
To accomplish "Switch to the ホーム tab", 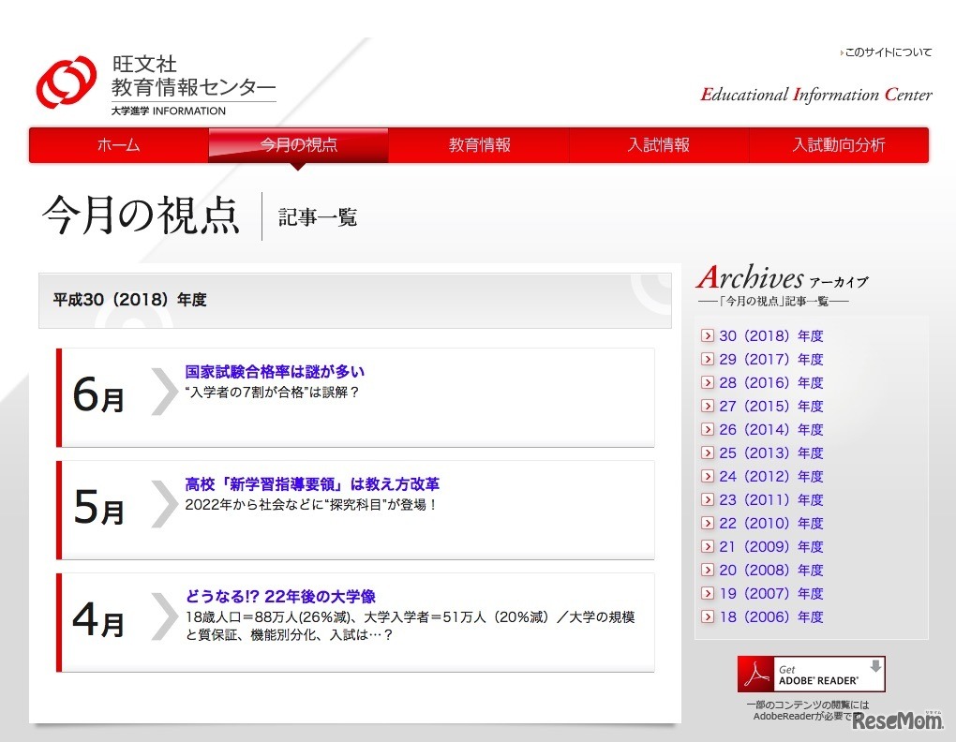I will point(118,145).
